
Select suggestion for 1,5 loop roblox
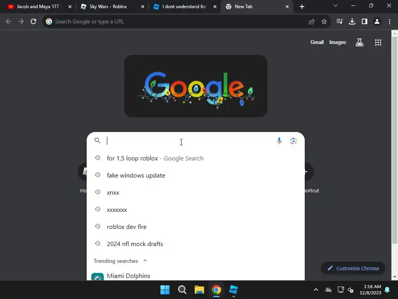pos(196,158)
